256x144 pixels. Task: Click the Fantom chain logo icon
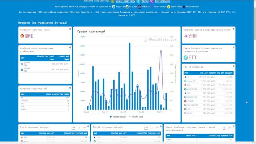tap(138, 1)
